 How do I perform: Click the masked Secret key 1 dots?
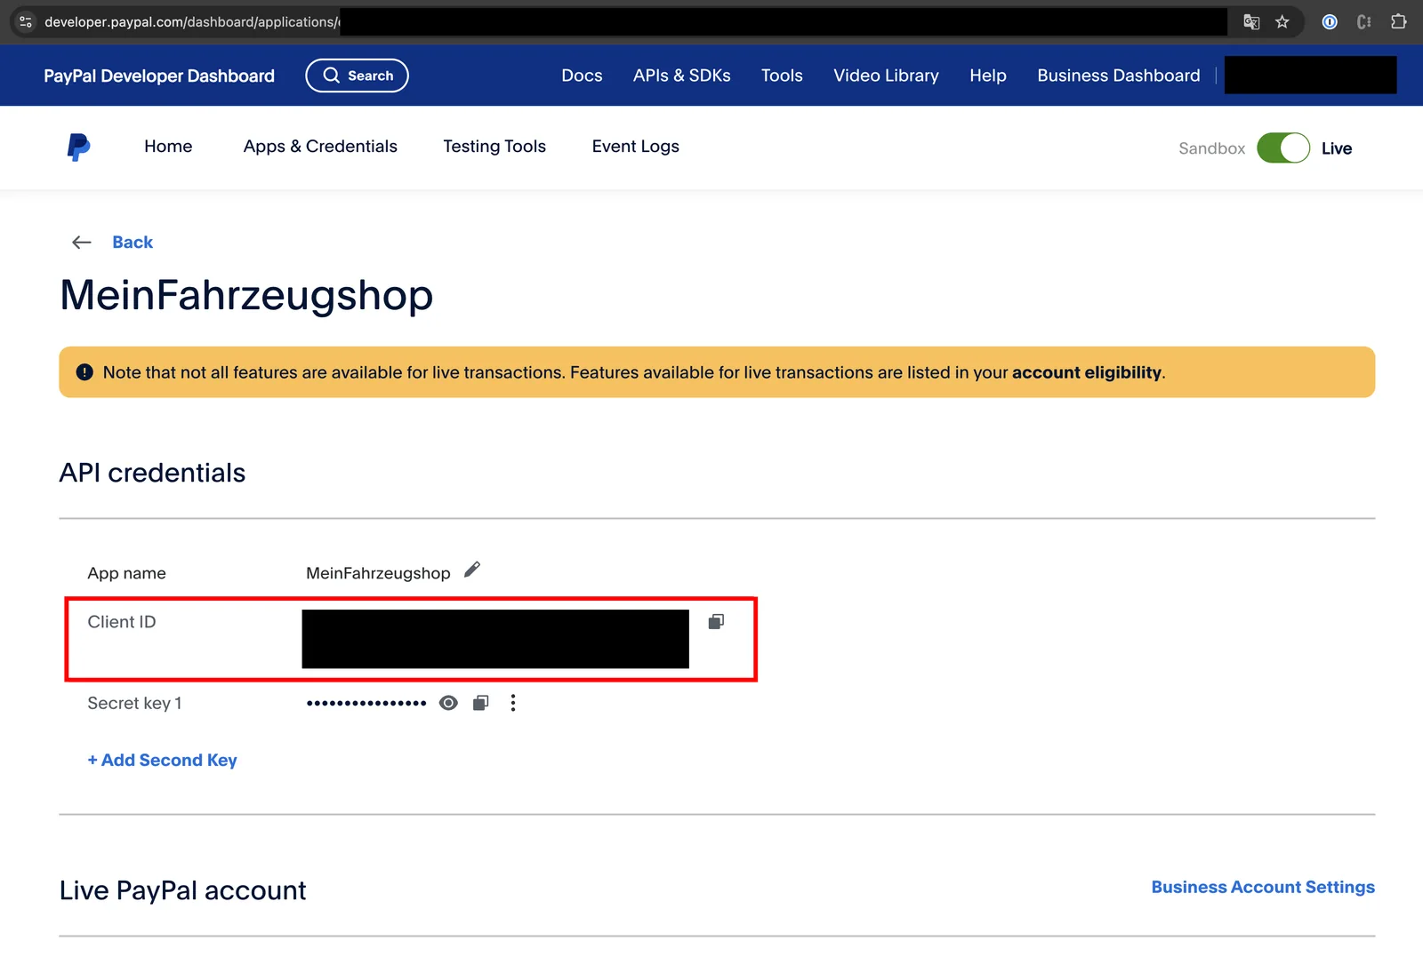(366, 703)
